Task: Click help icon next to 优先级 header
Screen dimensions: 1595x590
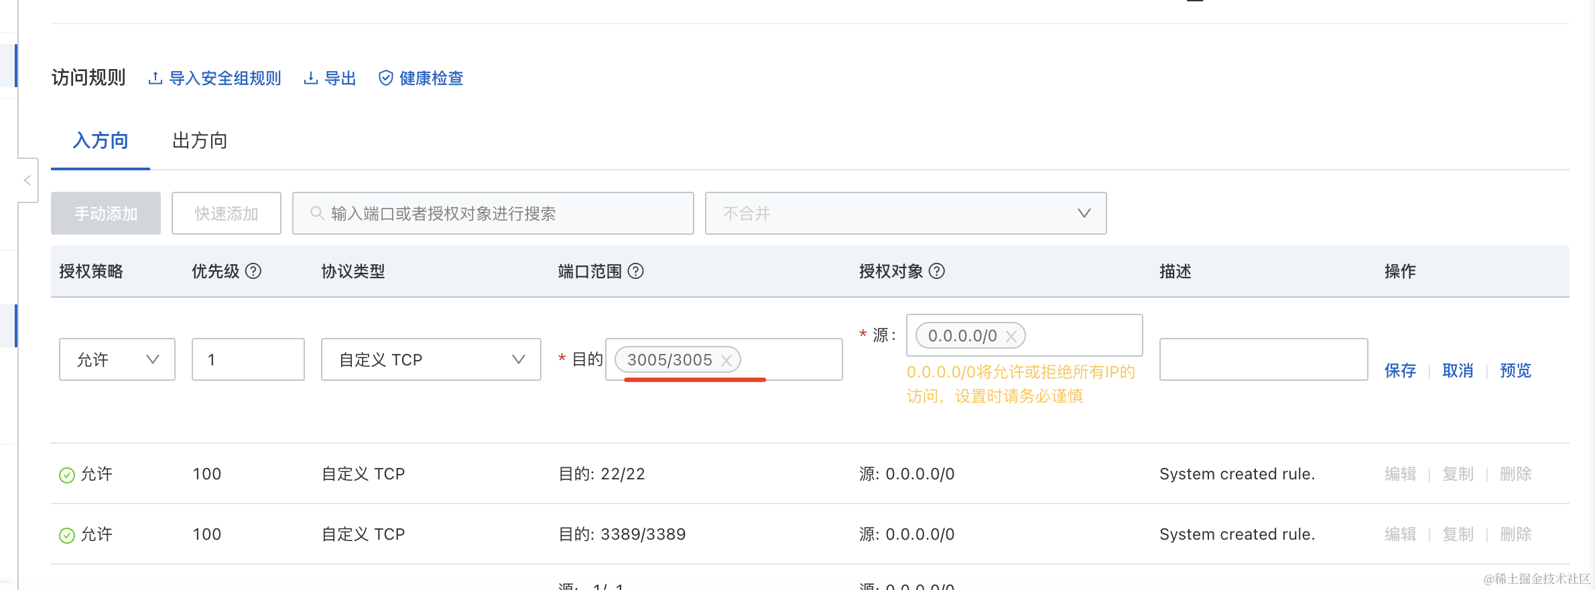Action: 253,271
